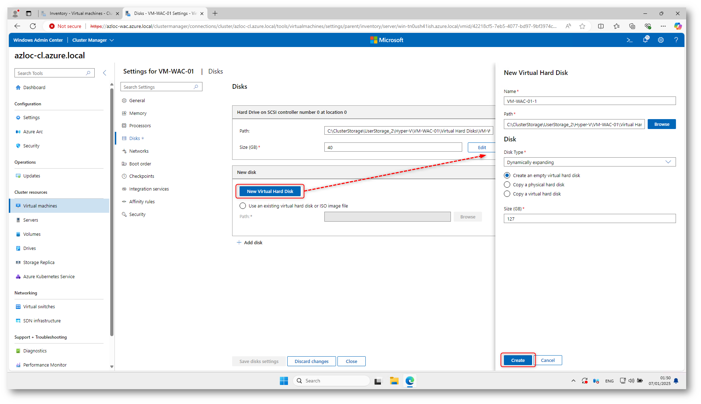Open Windows Start menu
The height and width of the screenshot is (404, 701).
284,381
